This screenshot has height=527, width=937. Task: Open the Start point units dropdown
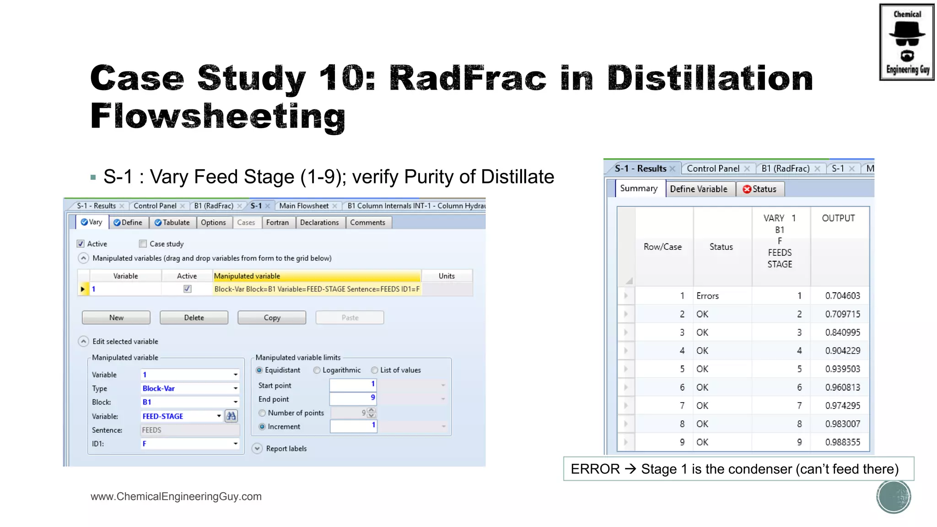443,386
